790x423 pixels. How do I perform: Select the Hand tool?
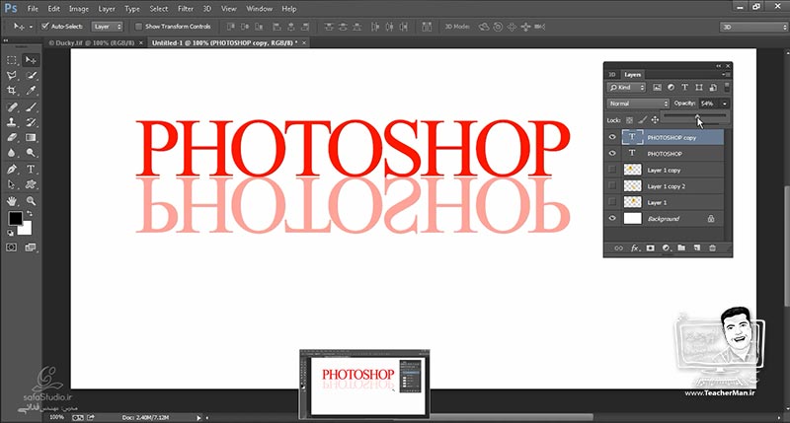tap(12, 201)
